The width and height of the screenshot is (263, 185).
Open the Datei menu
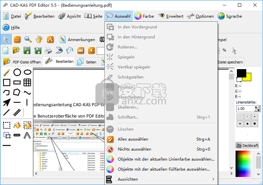(x=12, y=16)
